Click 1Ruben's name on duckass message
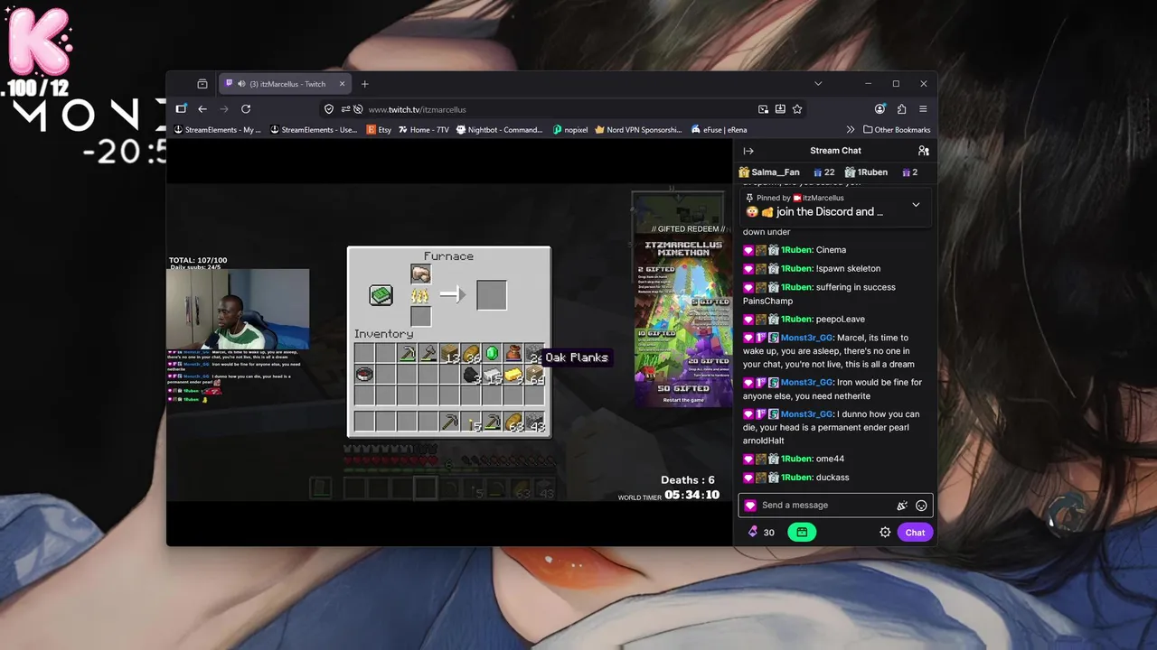 tap(796, 478)
